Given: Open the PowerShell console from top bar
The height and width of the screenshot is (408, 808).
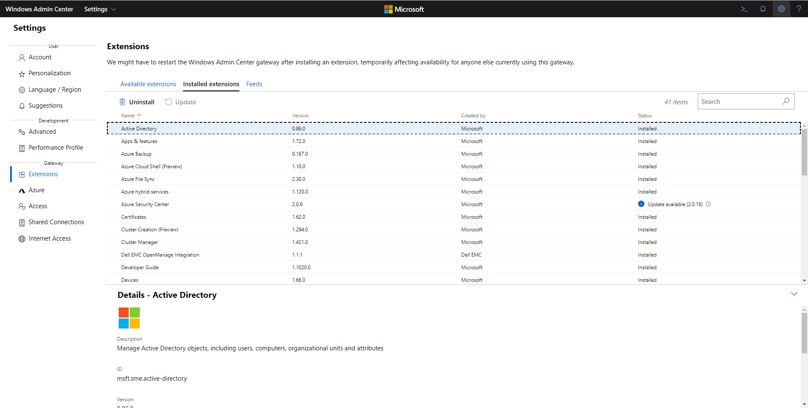Looking at the screenshot, I should click(x=744, y=9).
